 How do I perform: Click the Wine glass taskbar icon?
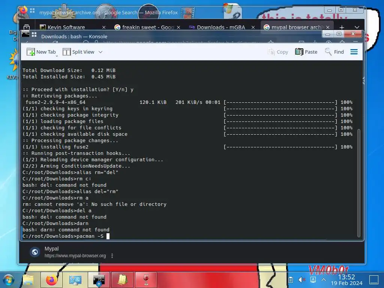(146, 280)
